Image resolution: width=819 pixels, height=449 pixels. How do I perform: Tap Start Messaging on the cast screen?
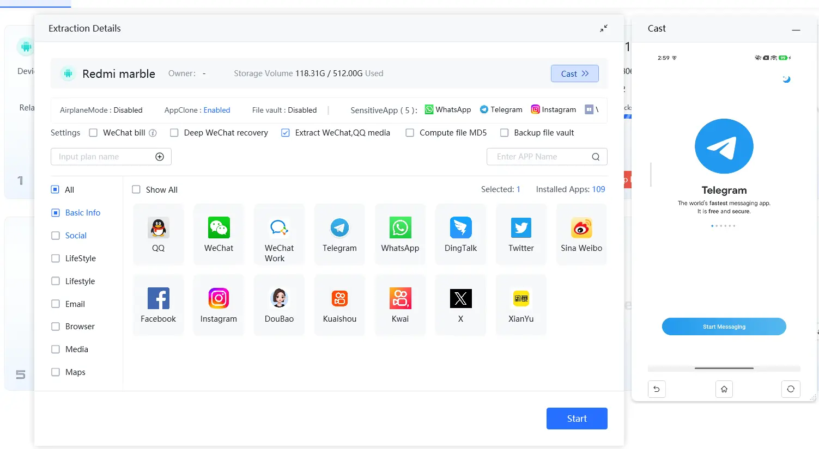coord(724,327)
